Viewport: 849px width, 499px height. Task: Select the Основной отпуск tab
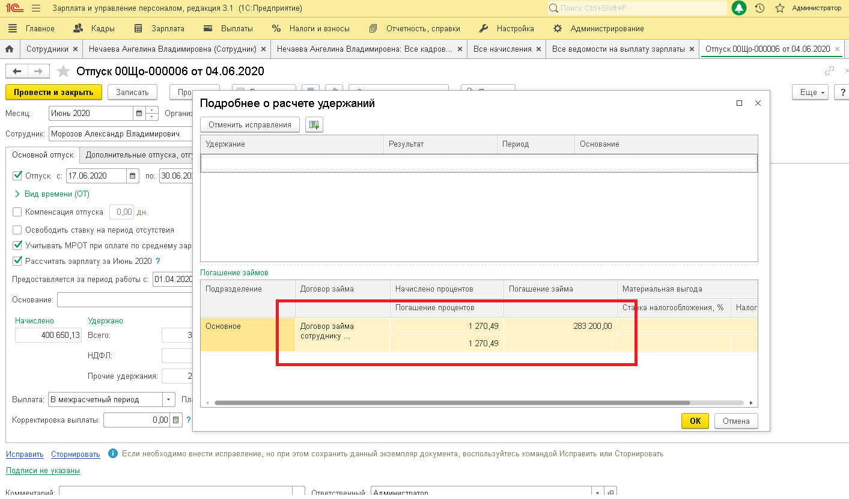click(x=43, y=155)
